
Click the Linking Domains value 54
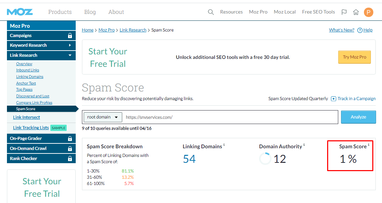pyautogui.click(x=189, y=159)
